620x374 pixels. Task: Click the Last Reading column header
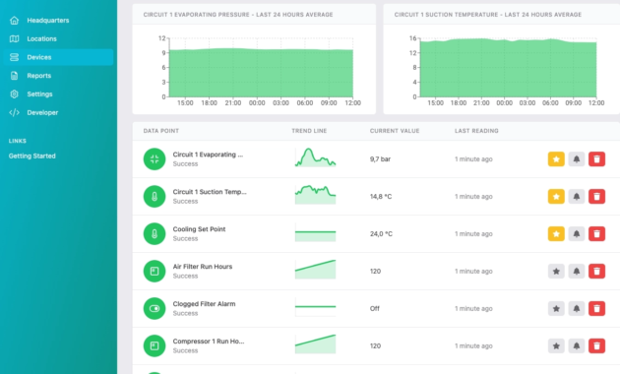(x=476, y=131)
